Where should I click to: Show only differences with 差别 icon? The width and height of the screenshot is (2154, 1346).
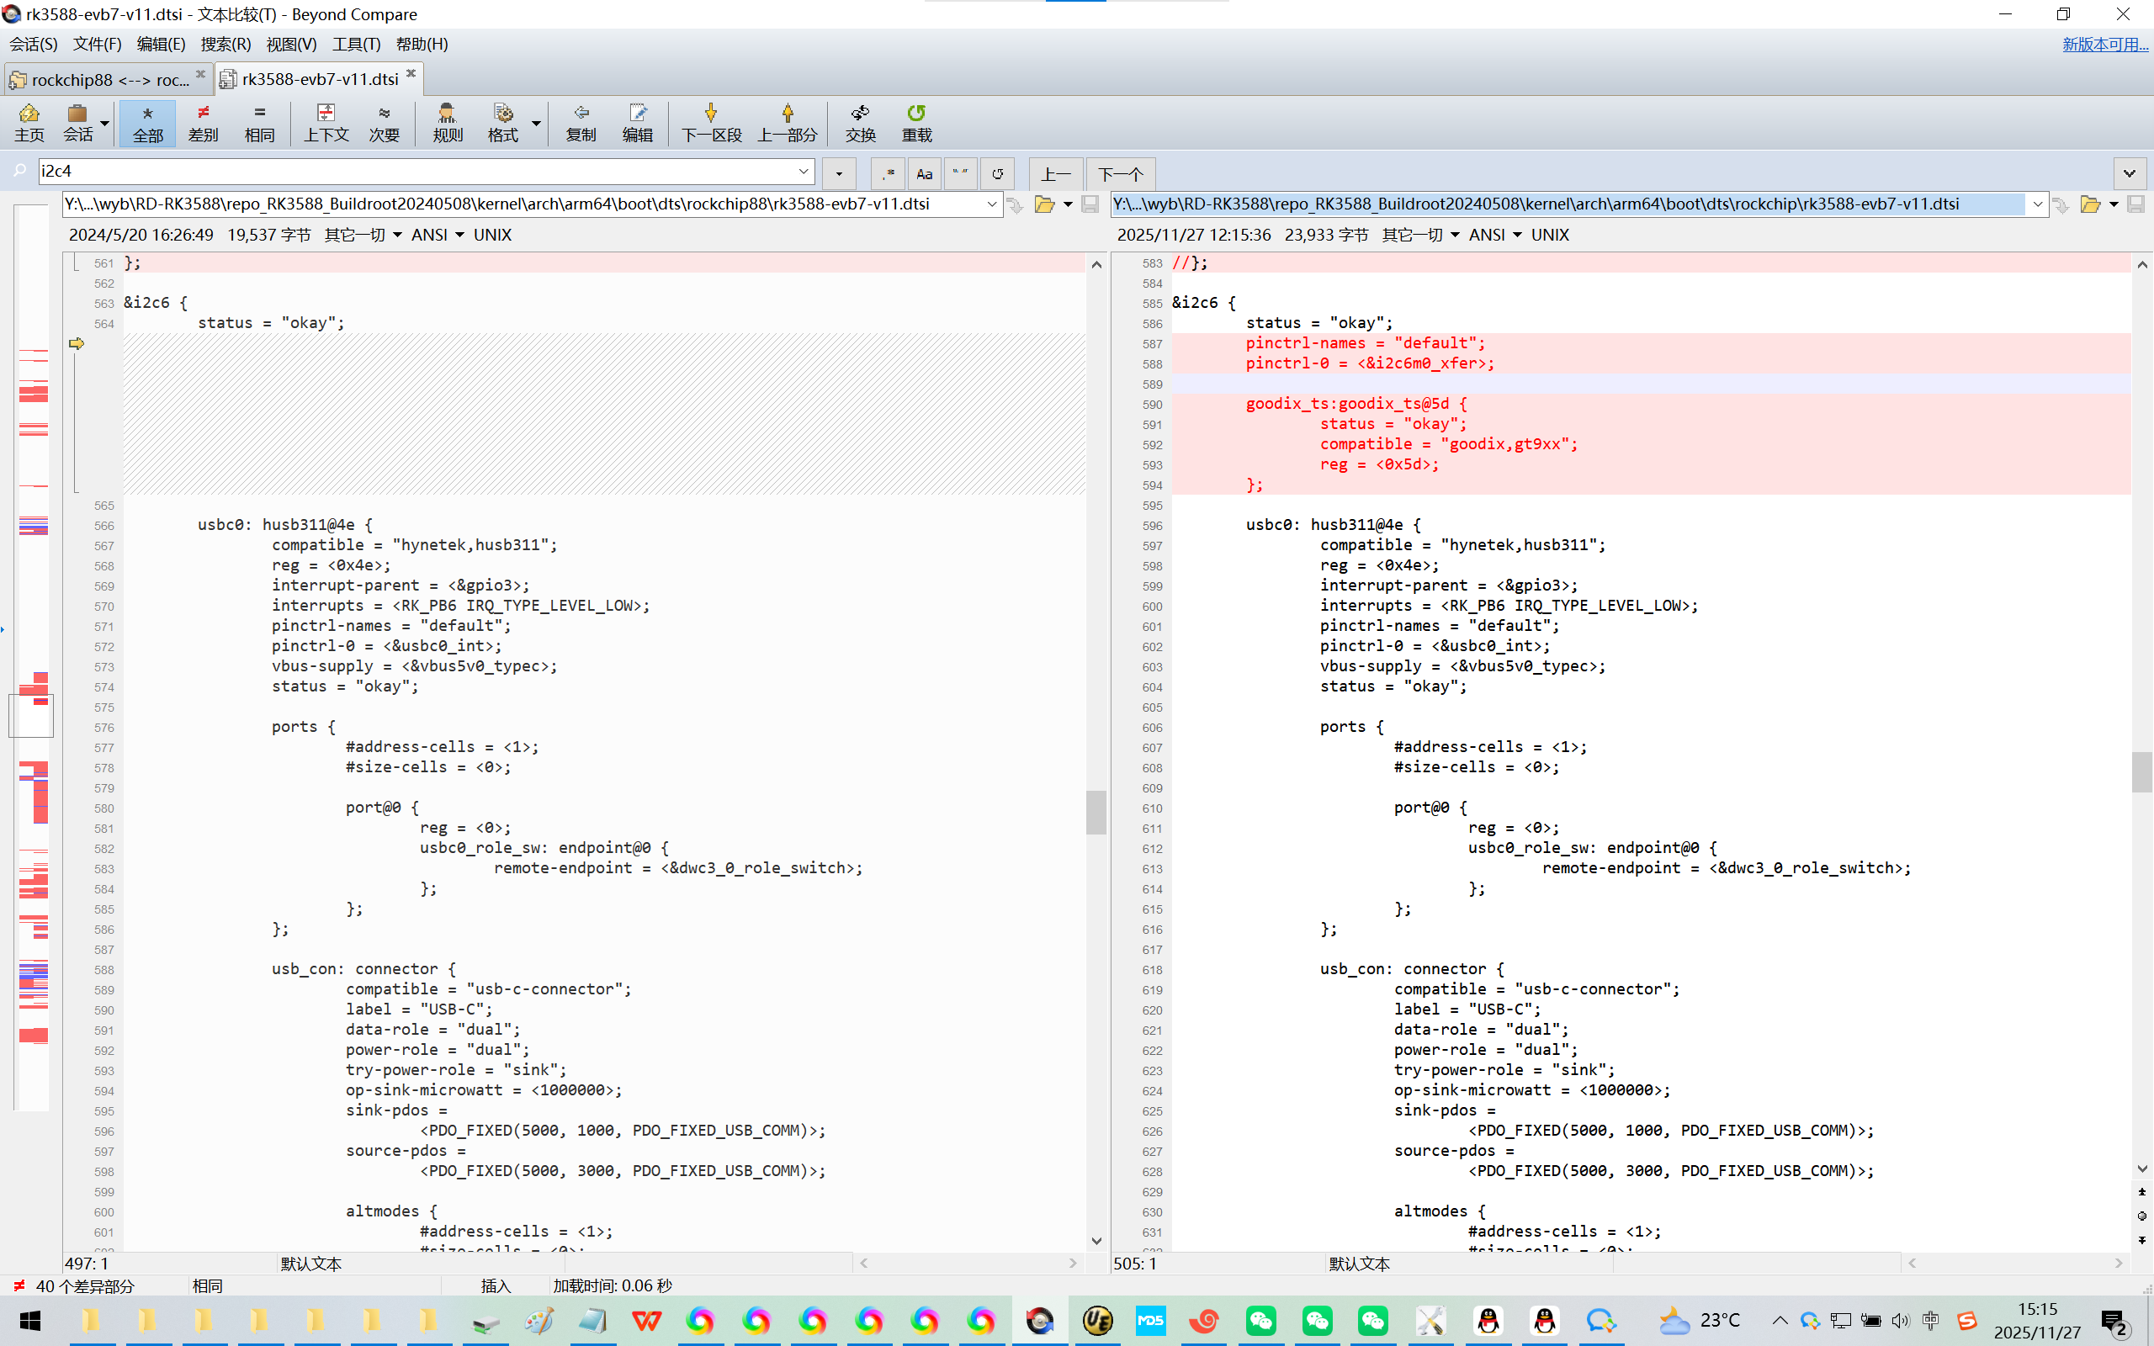(x=203, y=122)
